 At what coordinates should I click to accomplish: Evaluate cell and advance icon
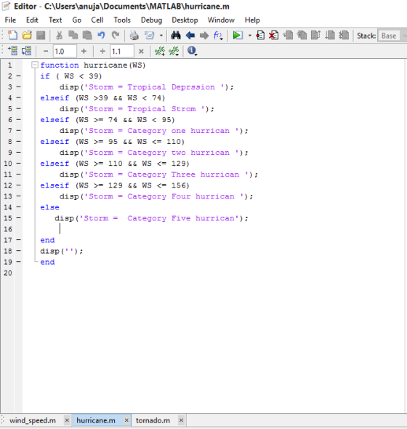[x=27, y=51]
